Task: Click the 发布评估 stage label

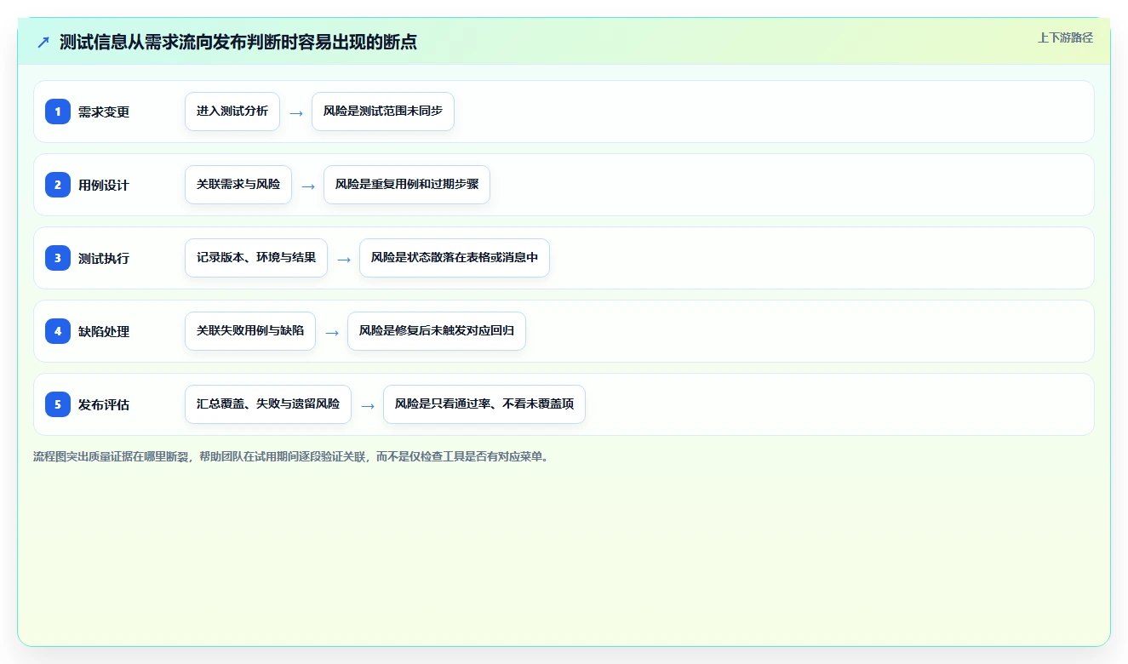Action: tap(104, 404)
